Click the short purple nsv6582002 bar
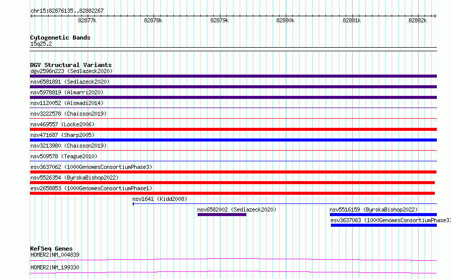Image resolution: width=451 pixels, height=279 pixels. (x=221, y=215)
